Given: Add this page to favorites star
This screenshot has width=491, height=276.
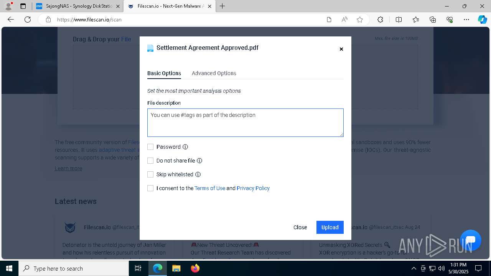Looking at the screenshot, I should point(360,20).
